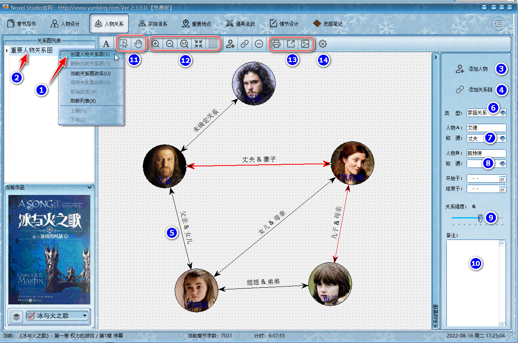Viewport: 518px width, 343px height.
Task: Click inside the 备注 text area
Action: (476, 283)
